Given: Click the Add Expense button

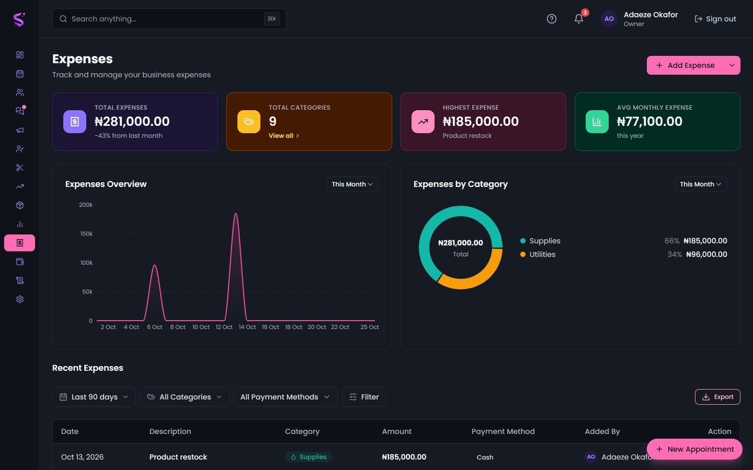Looking at the screenshot, I should (x=685, y=65).
